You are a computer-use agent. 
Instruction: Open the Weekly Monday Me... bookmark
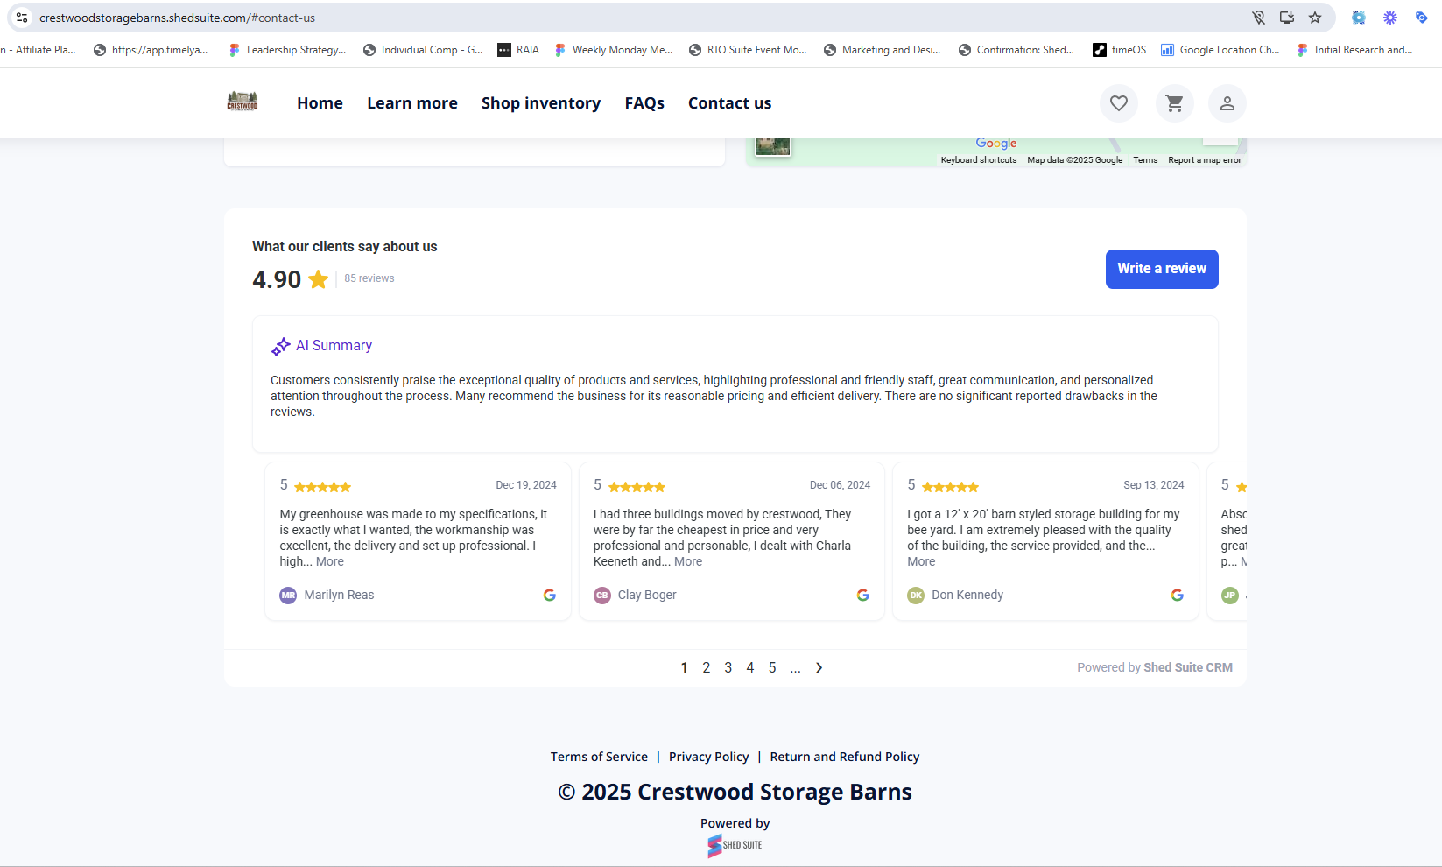pyautogui.click(x=613, y=50)
